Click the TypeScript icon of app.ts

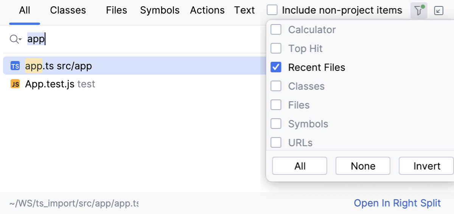tap(15, 66)
